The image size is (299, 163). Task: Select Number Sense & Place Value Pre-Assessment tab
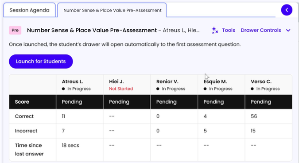(x=112, y=10)
